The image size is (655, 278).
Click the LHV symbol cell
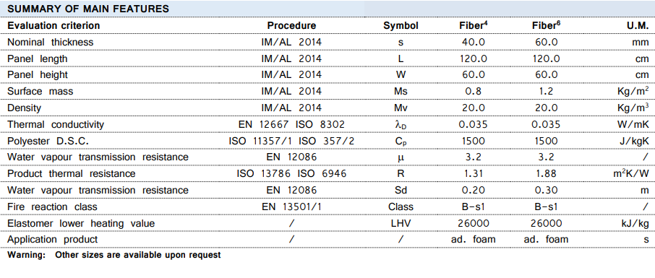(401, 223)
